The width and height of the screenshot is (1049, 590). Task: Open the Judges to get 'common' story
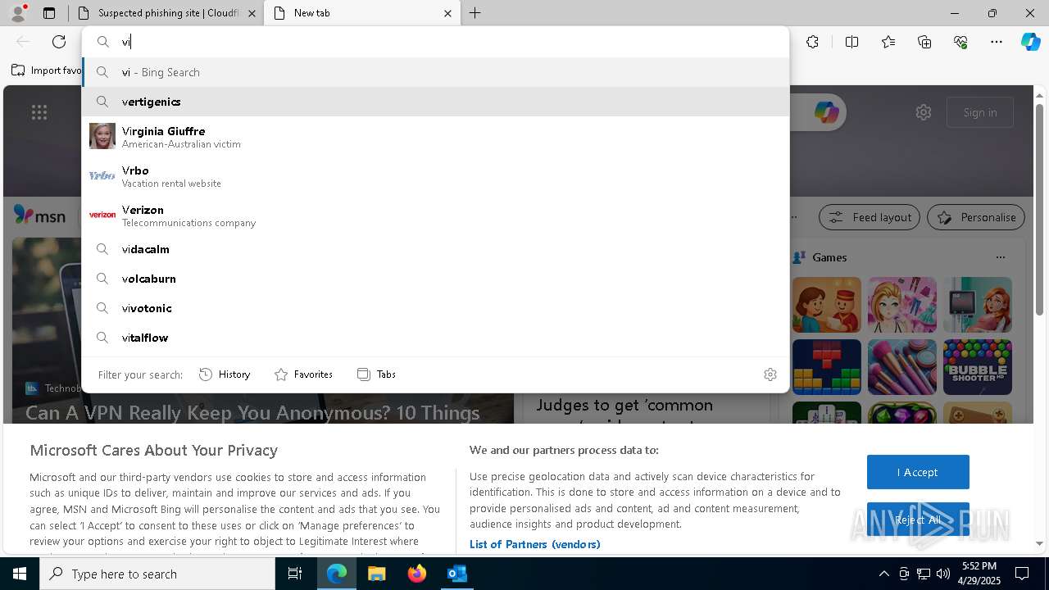[x=624, y=406]
